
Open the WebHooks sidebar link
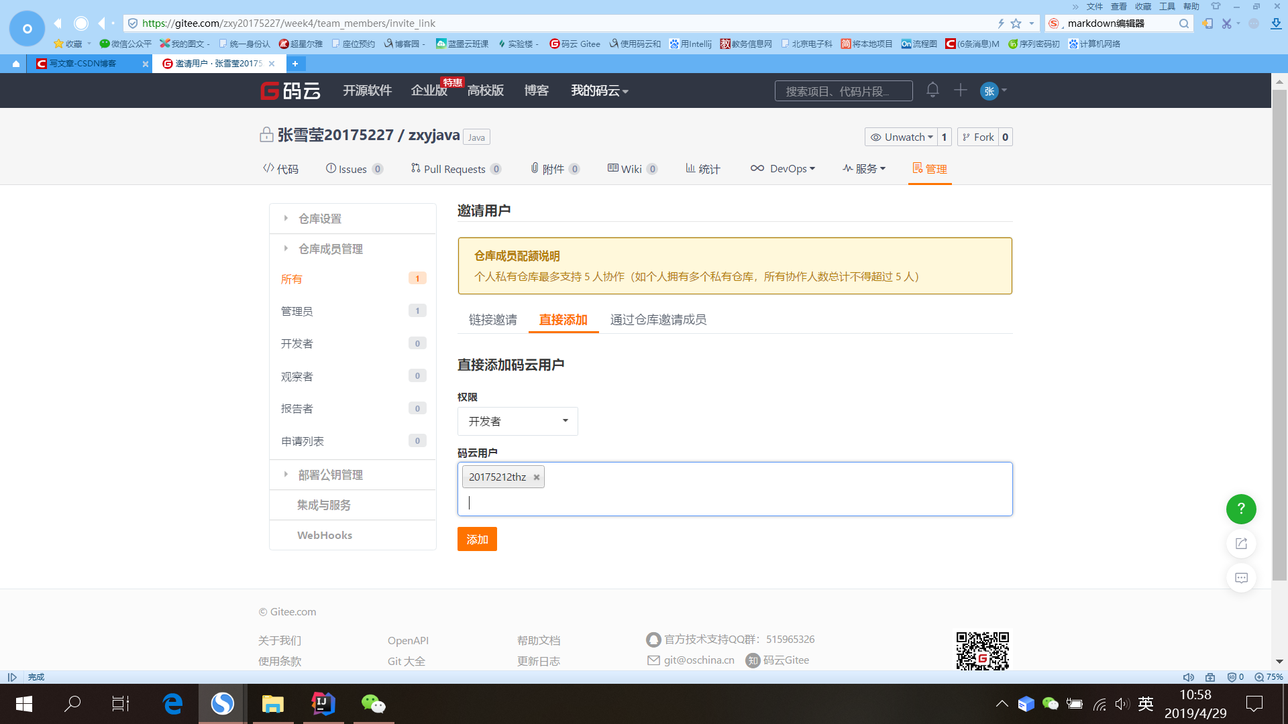tap(324, 535)
